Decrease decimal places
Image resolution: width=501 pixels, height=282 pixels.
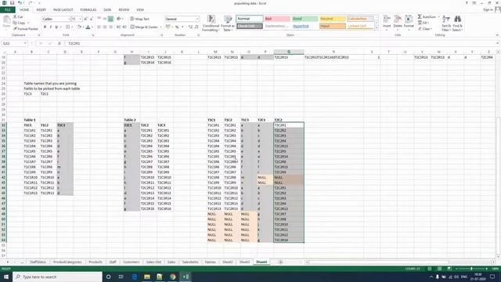pyautogui.click(x=196, y=27)
